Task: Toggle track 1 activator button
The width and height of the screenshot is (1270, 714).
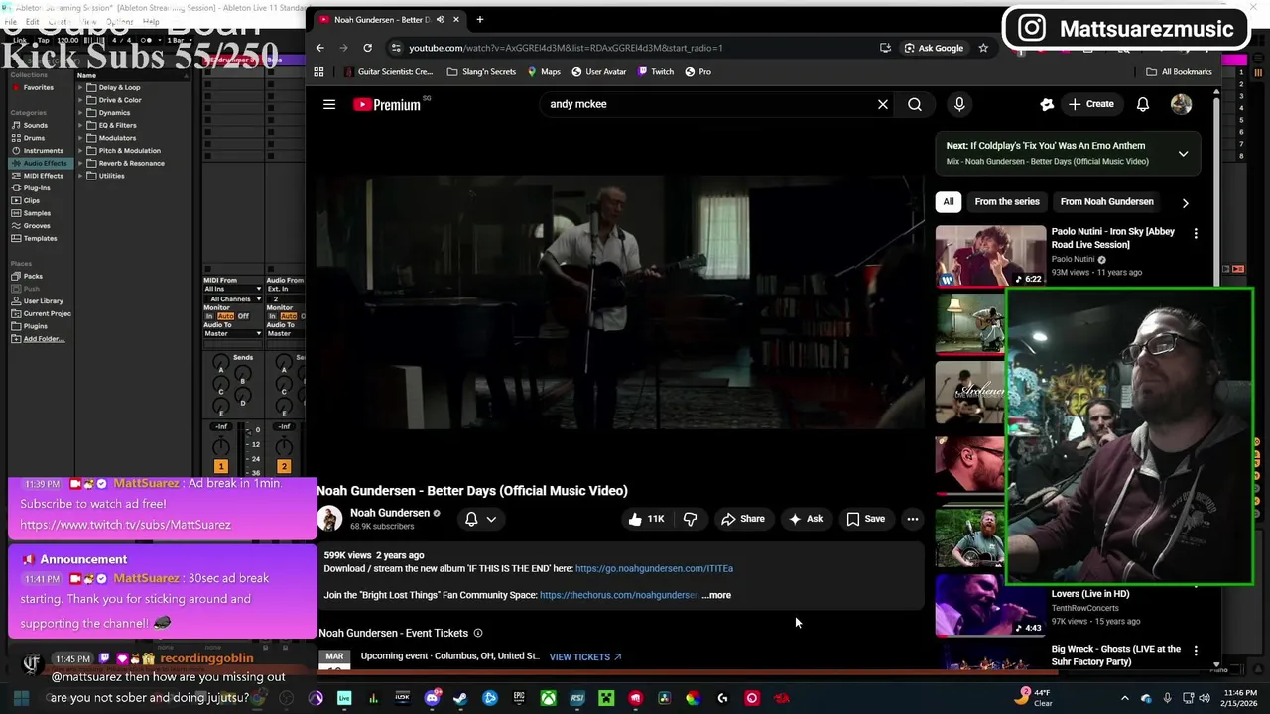Action: point(221,466)
